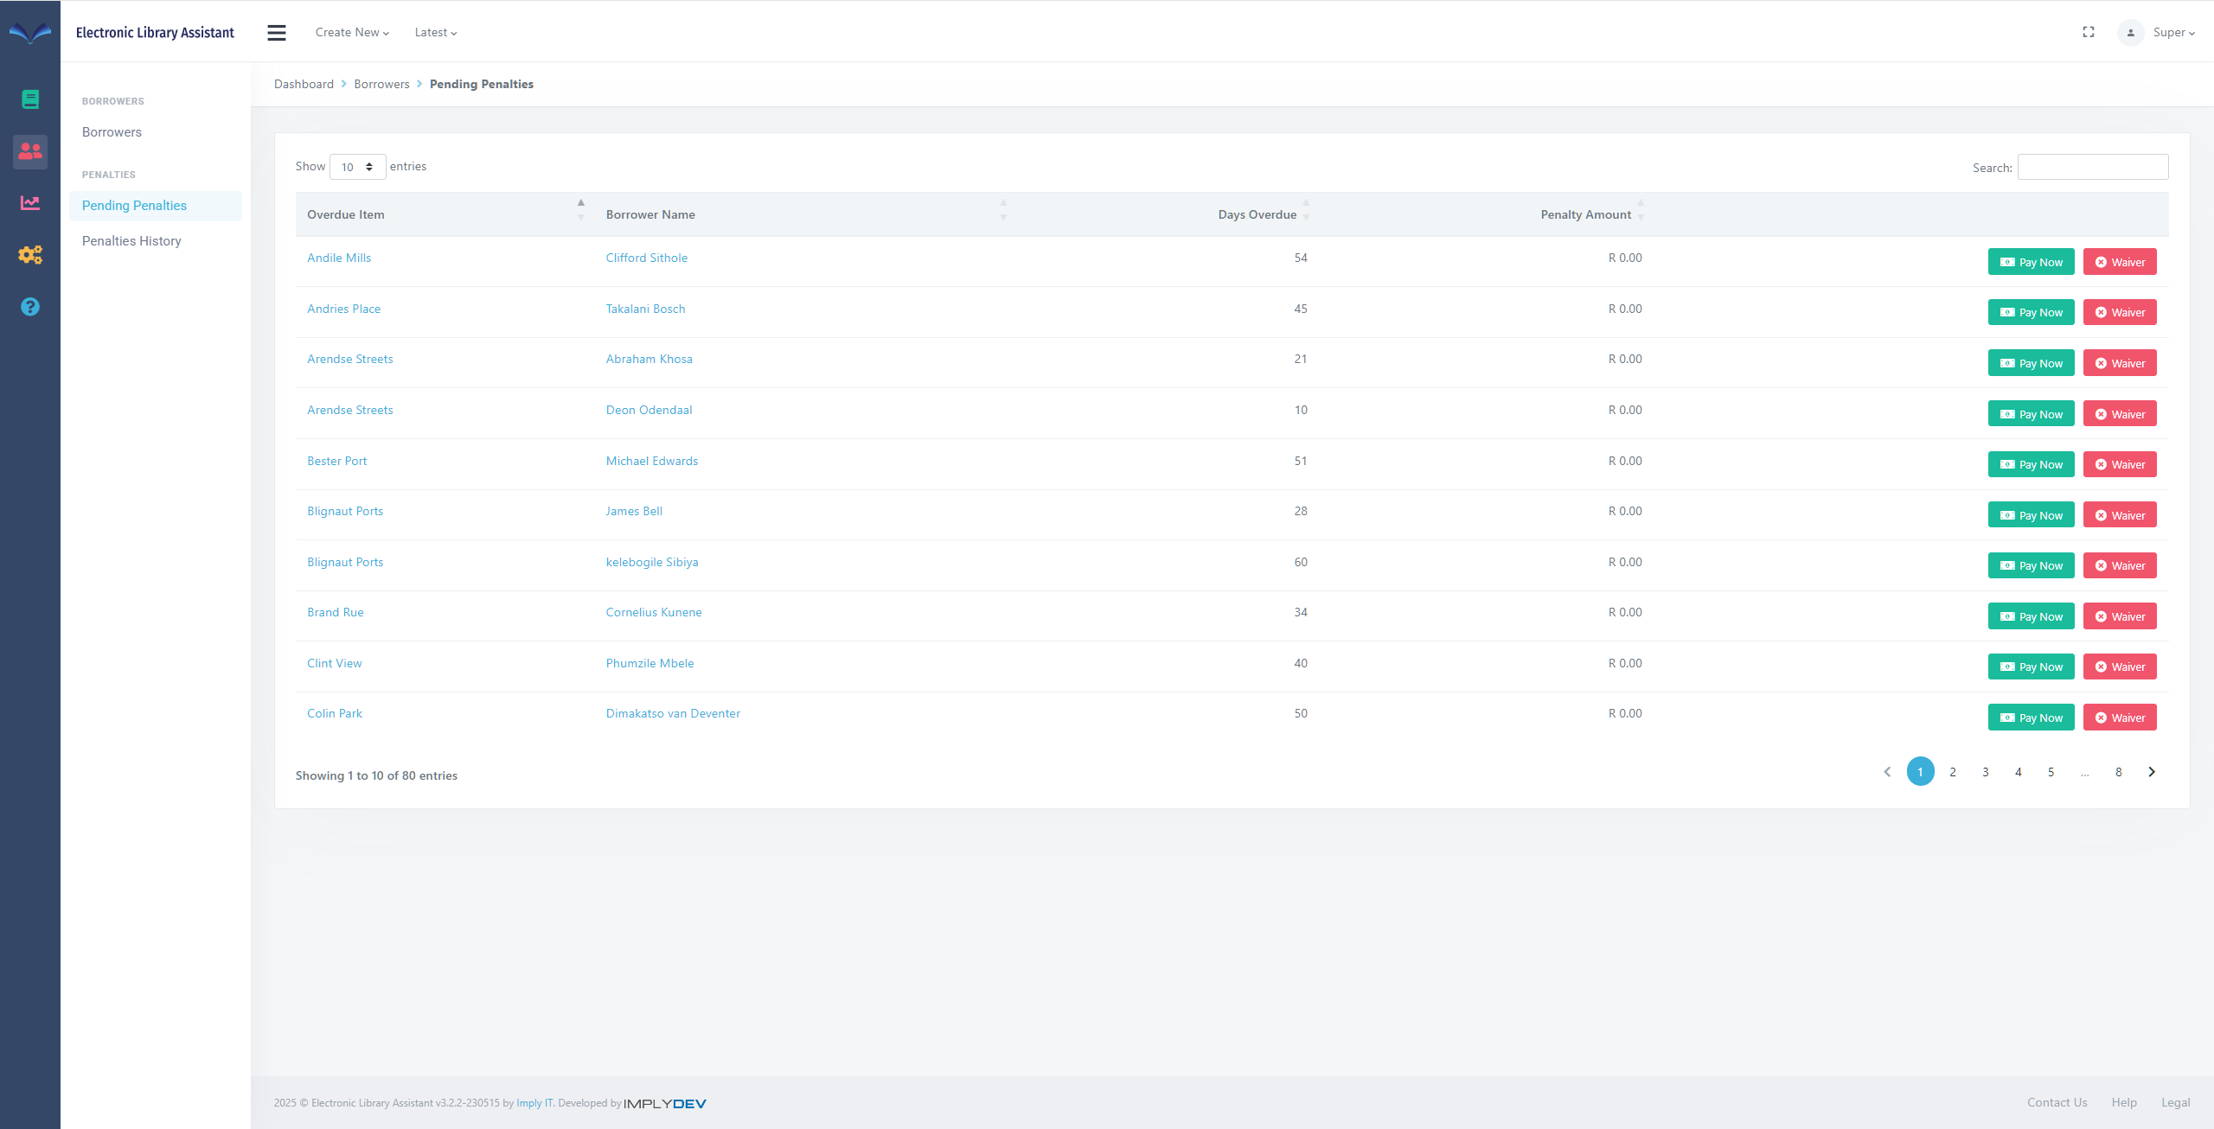The height and width of the screenshot is (1129, 2214).
Task: Open the green book catalog icon in sidebar
Action: click(30, 99)
